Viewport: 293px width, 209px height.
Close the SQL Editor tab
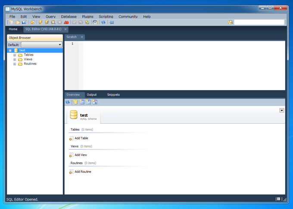(65, 29)
